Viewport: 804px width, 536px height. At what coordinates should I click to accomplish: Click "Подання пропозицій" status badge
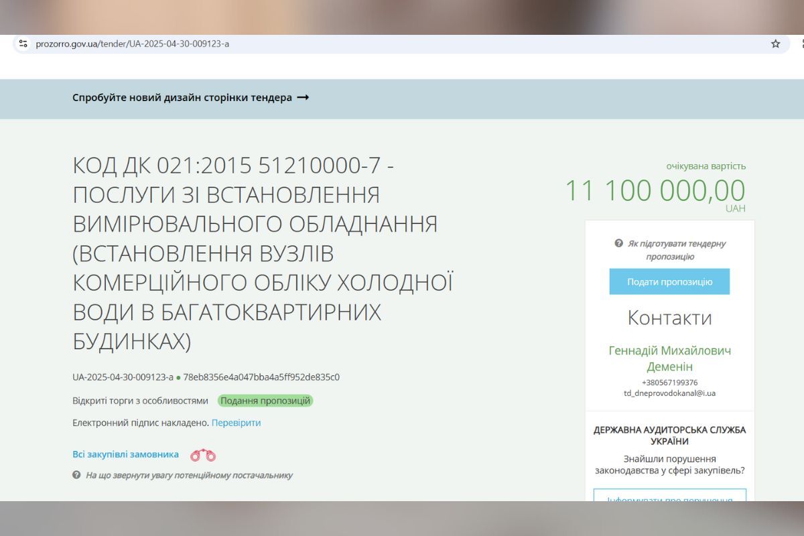click(265, 401)
